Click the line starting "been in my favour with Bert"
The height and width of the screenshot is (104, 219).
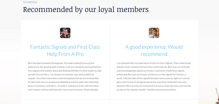[63, 82]
